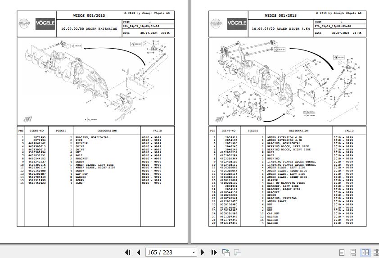The height and width of the screenshot is (258, 379).
Task: Jump to the first page
Action: click(x=127, y=253)
